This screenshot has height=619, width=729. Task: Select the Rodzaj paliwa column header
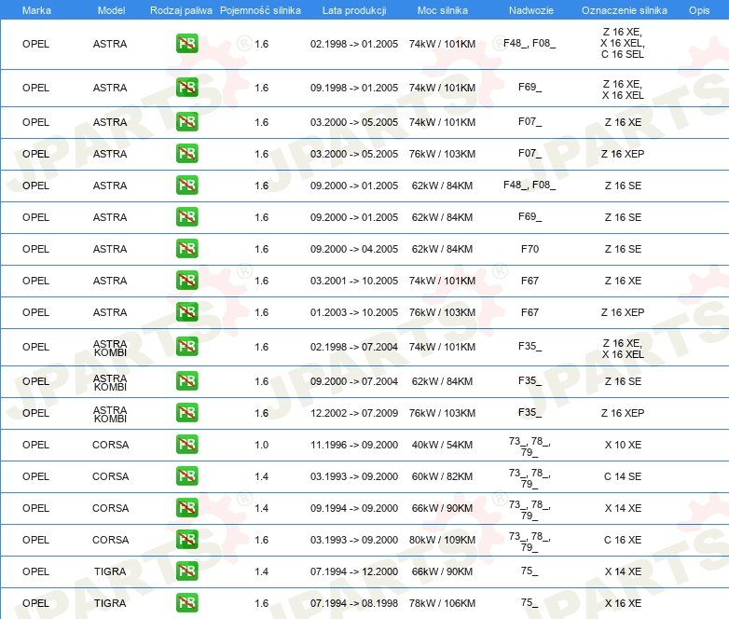pos(181,9)
